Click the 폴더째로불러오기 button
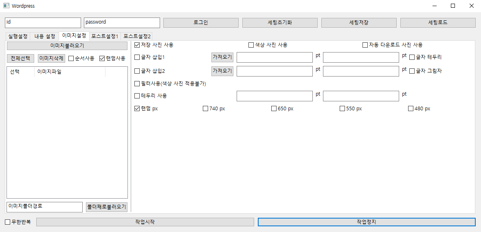The image size is (481, 232). 107,207
